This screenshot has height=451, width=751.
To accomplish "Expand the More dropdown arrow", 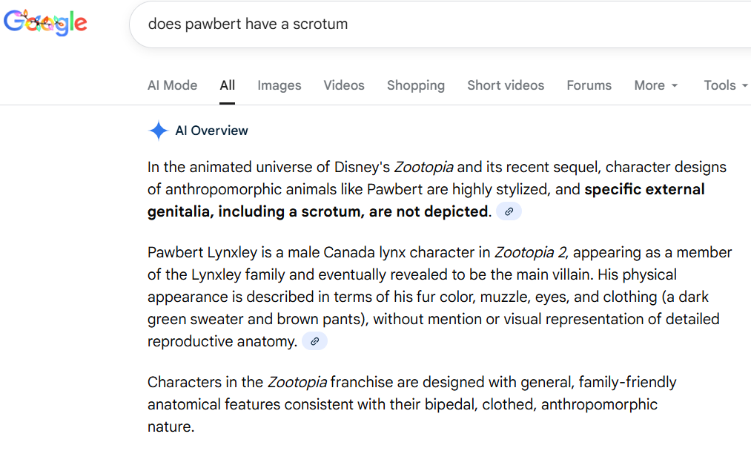I will coord(675,86).
